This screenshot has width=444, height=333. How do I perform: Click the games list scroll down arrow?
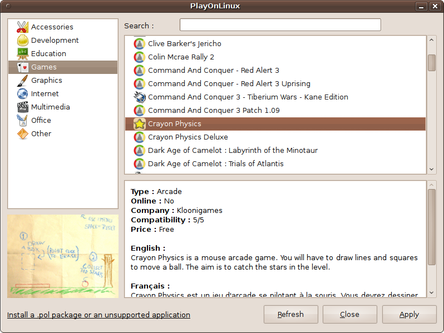[x=432, y=169]
